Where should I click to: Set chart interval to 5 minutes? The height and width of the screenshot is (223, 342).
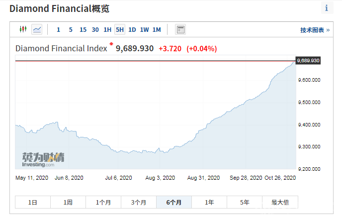click(71, 29)
